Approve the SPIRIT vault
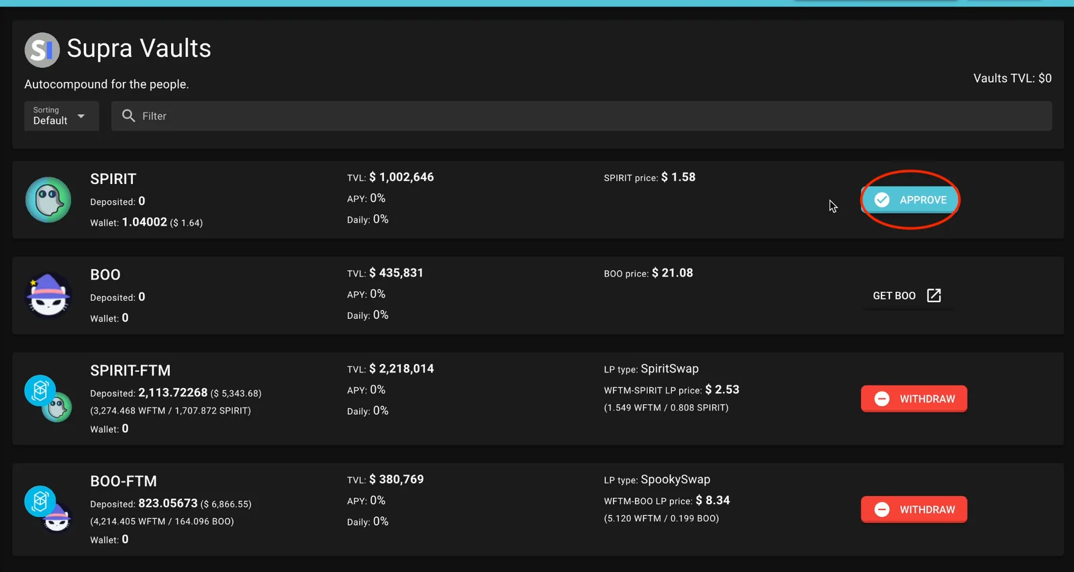Screen dimensions: 1074x572 [x=910, y=199]
